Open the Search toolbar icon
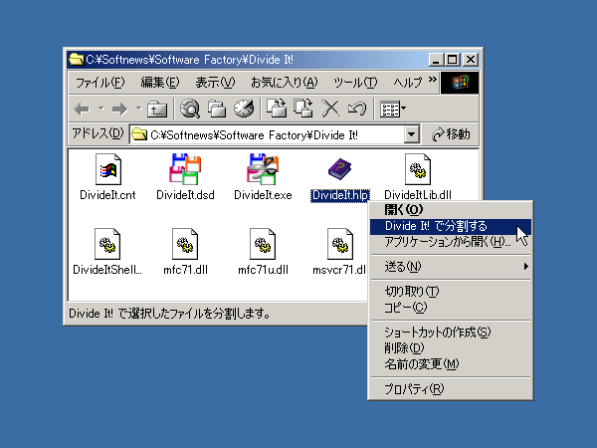The width and height of the screenshot is (597, 448). (x=190, y=109)
